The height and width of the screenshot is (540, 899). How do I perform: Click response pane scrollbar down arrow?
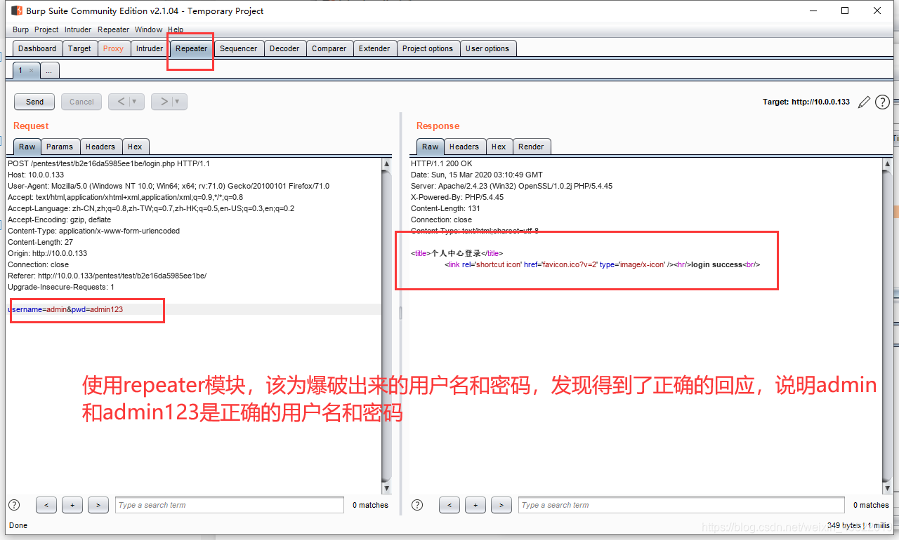coord(887,487)
